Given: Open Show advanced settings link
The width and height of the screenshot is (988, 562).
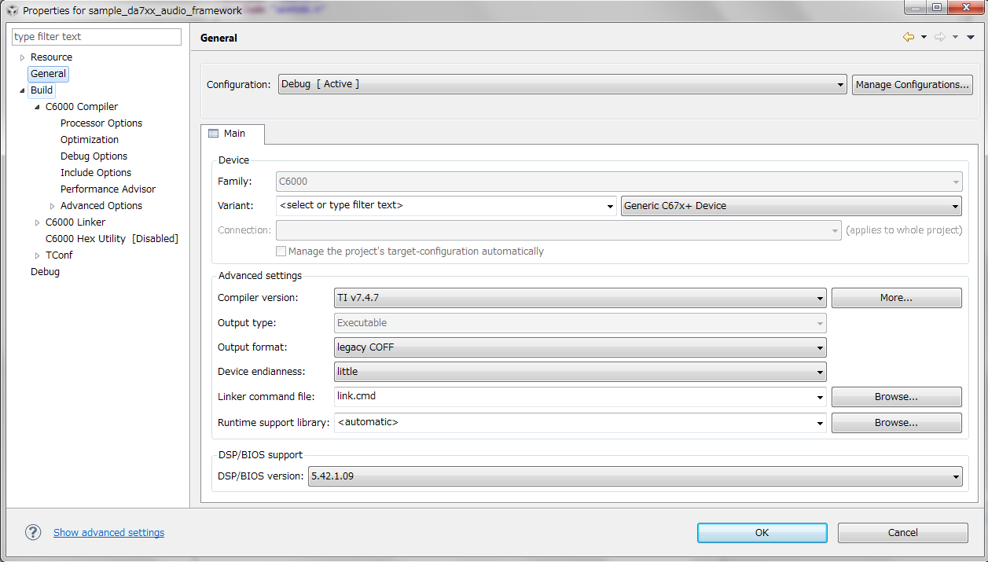Looking at the screenshot, I should (108, 533).
